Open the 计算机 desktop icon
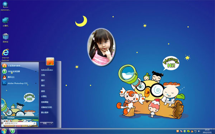Screen dimensions: 215x134 (5, 22)
